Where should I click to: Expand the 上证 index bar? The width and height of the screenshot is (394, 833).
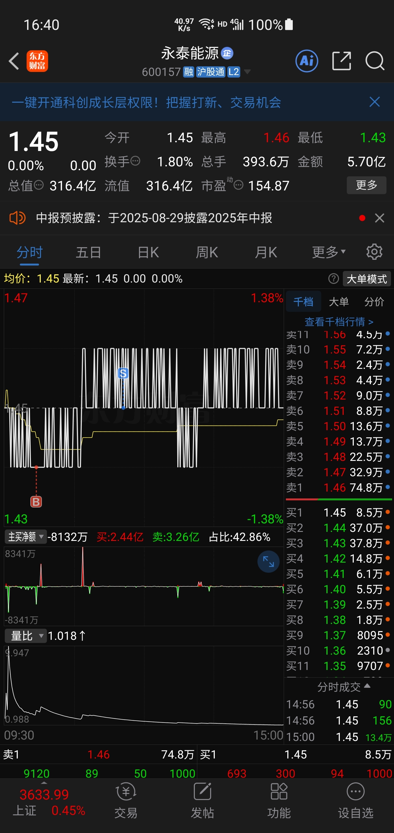coord(44,783)
